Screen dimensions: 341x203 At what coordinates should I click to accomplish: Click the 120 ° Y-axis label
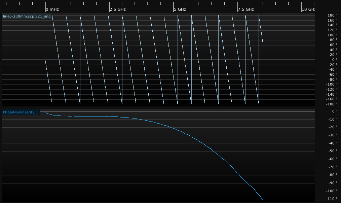pos(332,30)
